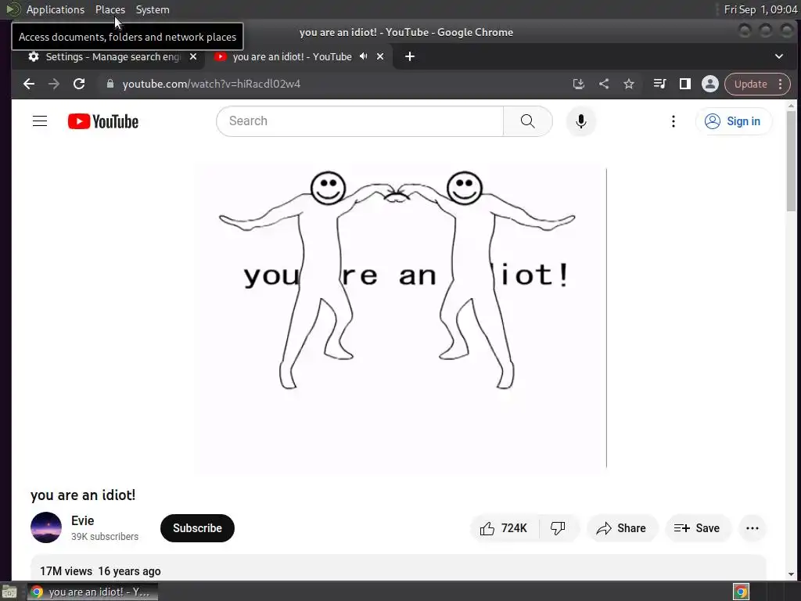Open the Applications menu
801x601 pixels.
[56, 9]
